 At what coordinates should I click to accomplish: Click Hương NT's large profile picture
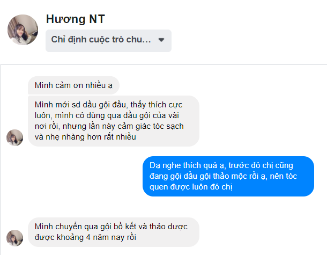(x=23, y=30)
